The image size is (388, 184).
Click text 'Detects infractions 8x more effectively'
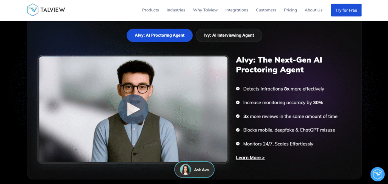pos(283,89)
